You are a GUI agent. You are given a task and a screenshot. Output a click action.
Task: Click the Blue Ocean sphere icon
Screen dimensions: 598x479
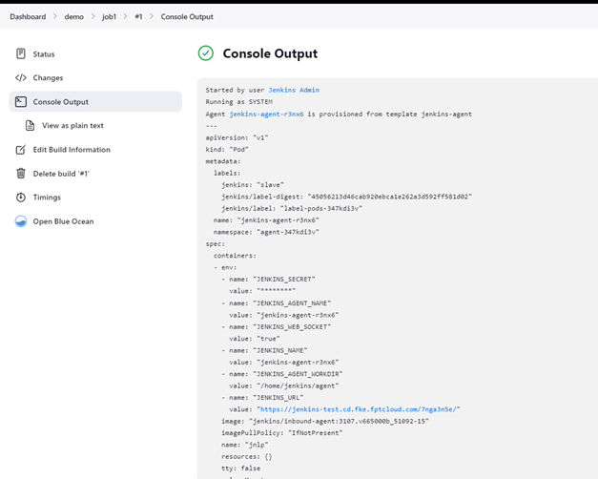coord(21,221)
